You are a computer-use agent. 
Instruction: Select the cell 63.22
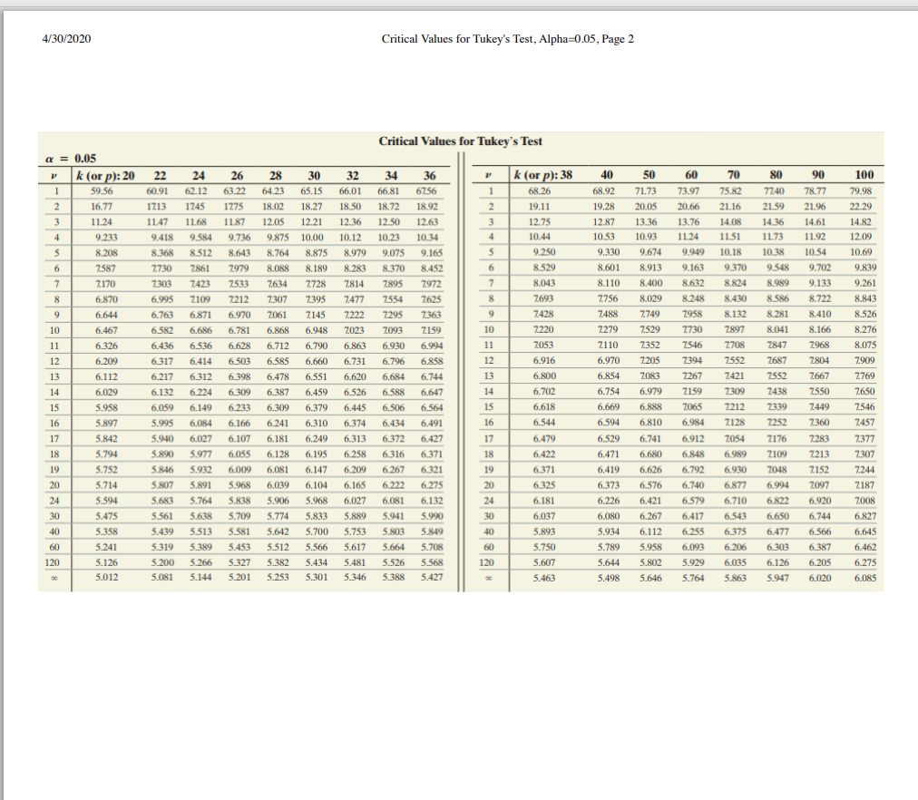tap(235, 191)
